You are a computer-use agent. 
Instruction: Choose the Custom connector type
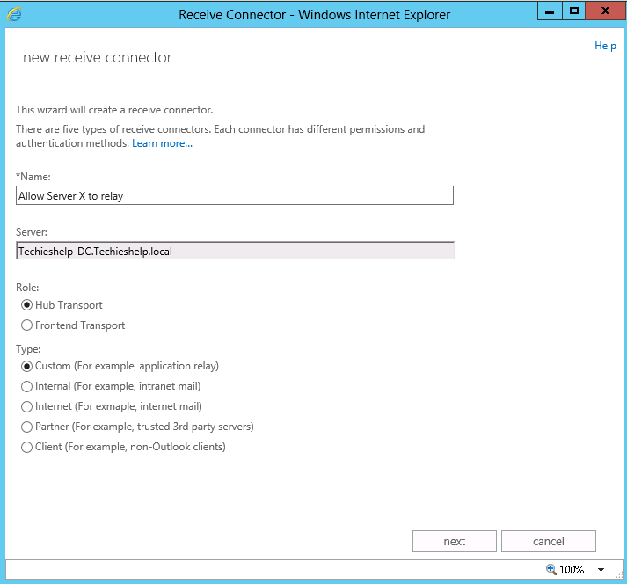point(26,366)
